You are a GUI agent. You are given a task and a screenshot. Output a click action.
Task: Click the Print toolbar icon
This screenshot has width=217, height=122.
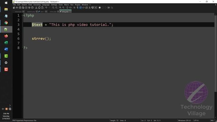point(32,7)
